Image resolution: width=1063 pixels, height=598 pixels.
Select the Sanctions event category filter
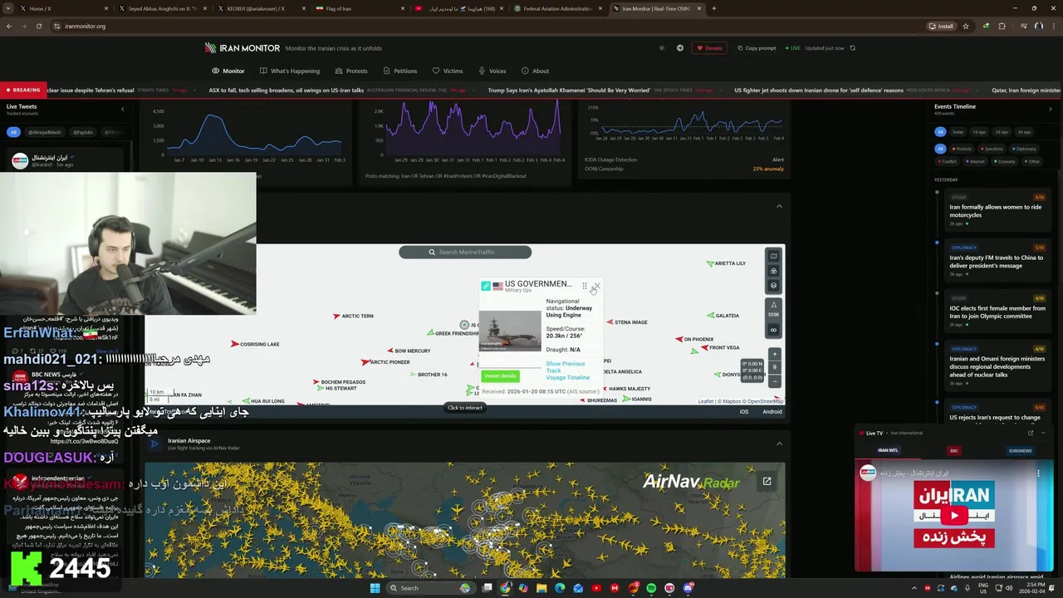click(991, 149)
